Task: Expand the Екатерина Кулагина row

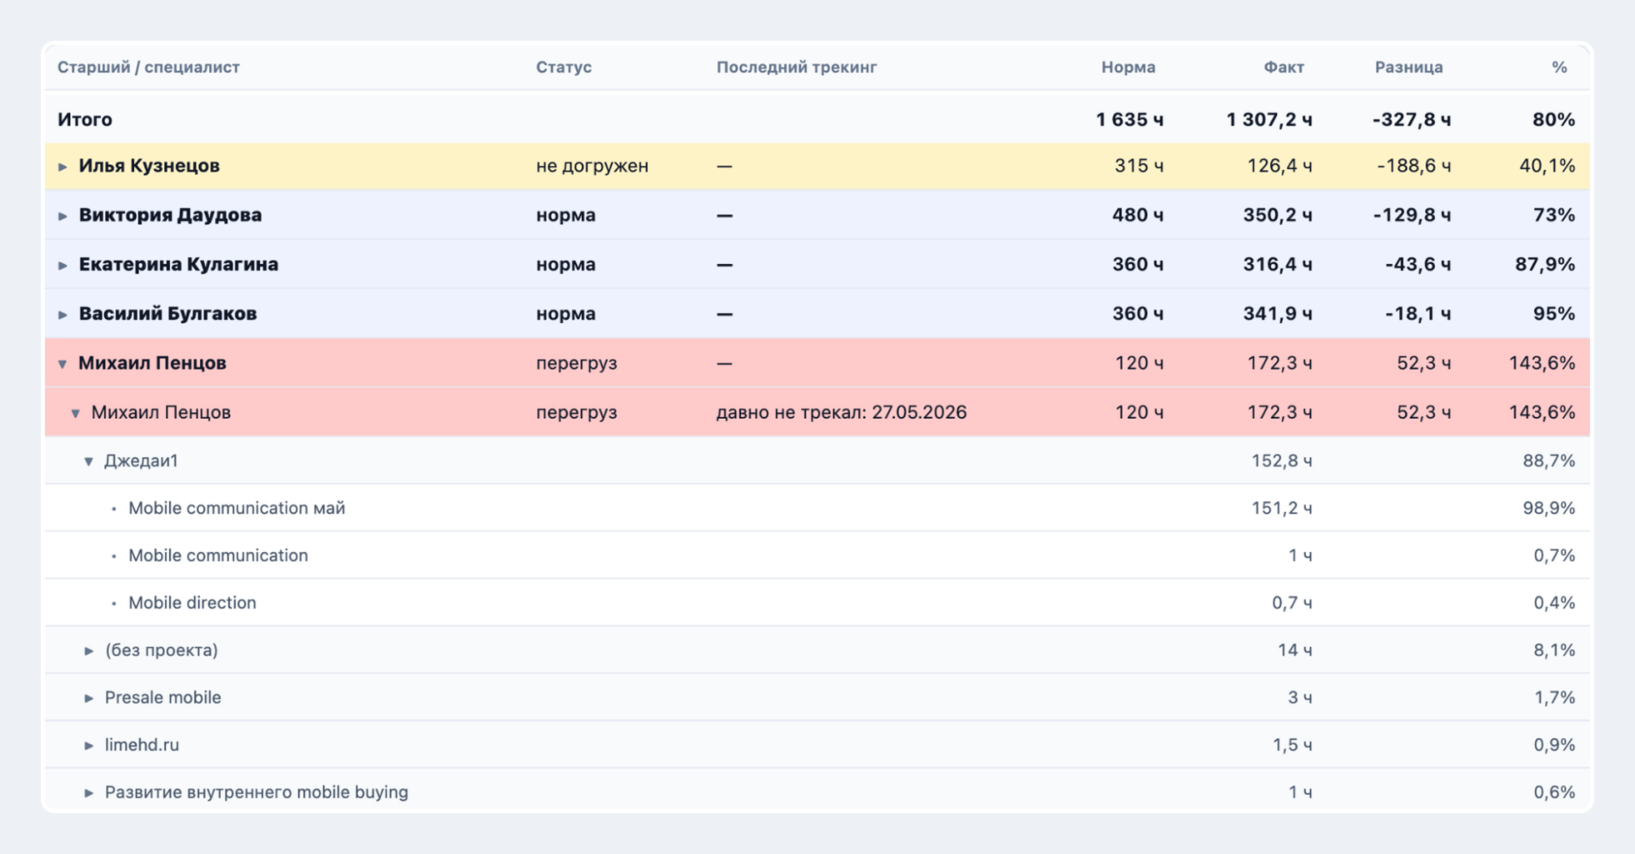Action: tap(63, 265)
